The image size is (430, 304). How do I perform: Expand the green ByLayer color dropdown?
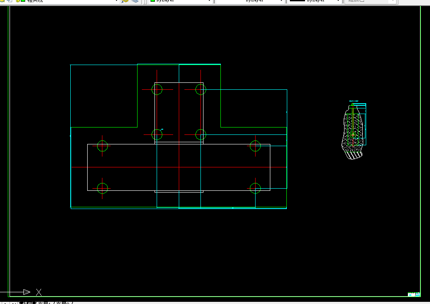pos(210,1)
